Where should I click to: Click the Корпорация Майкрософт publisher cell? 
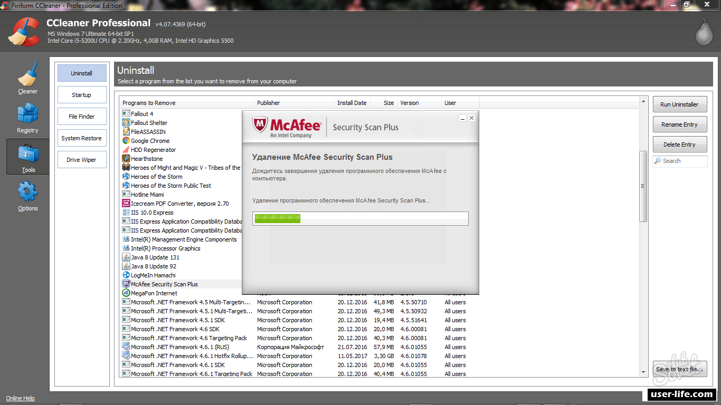tap(290, 347)
